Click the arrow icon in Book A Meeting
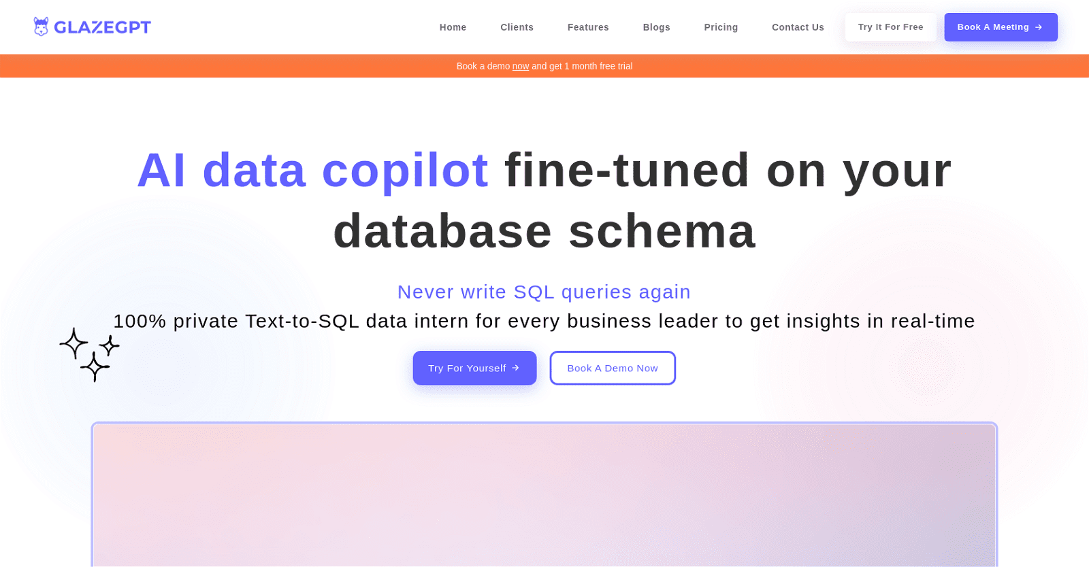Screen dimensions: 1089x567 tap(1039, 27)
